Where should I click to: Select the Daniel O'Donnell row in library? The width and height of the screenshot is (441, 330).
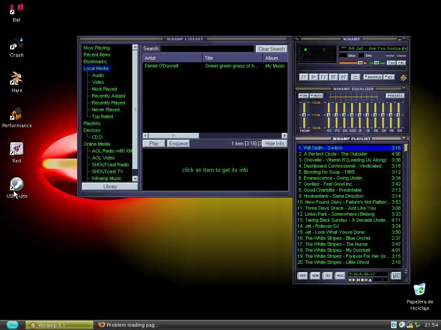(215, 66)
